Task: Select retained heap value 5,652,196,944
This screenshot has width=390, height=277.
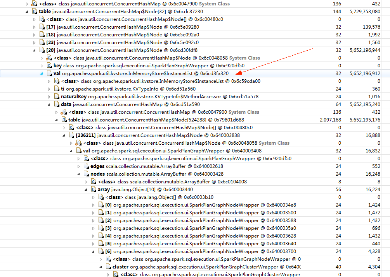Action: click(x=365, y=50)
